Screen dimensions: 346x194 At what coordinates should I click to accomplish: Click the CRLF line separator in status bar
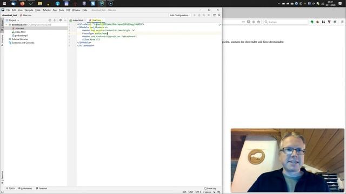click(x=191, y=192)
